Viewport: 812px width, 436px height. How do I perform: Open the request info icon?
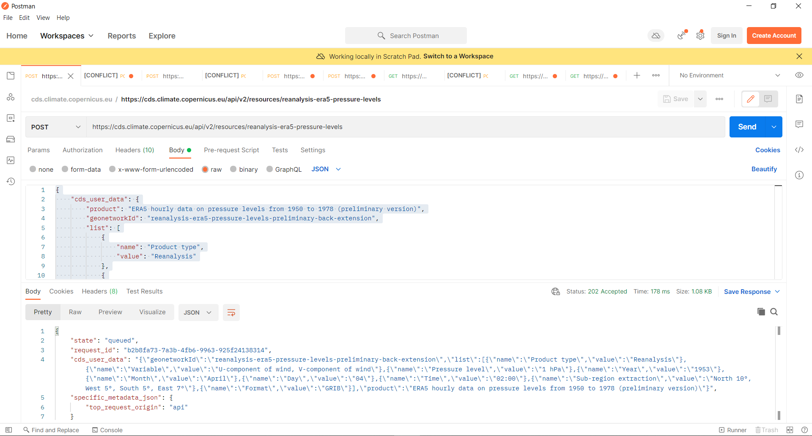[799, 175]
